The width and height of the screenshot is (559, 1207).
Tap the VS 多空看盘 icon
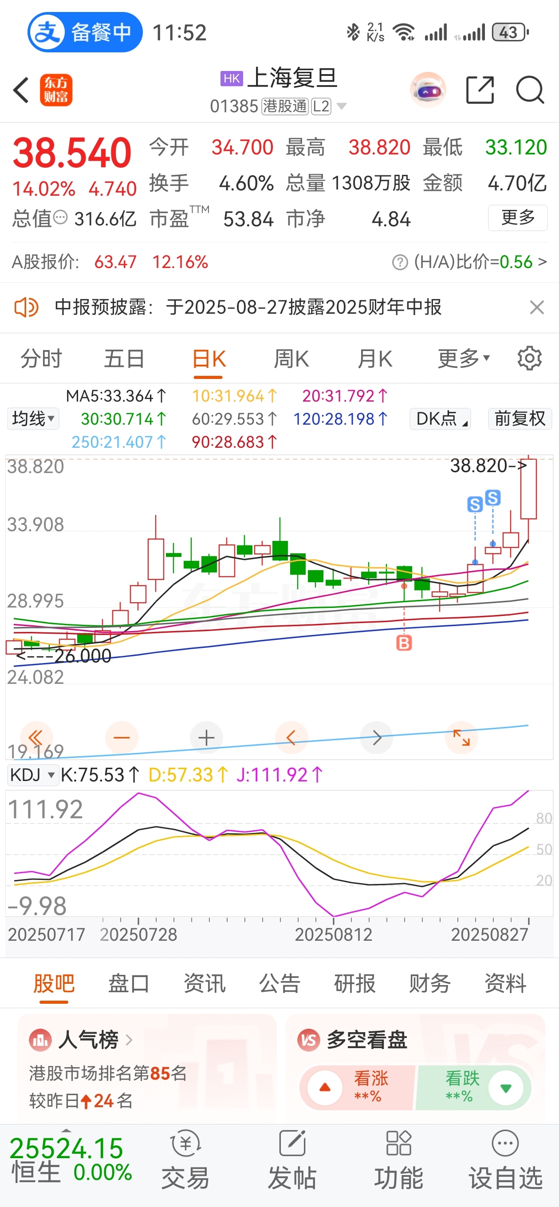309,1041
